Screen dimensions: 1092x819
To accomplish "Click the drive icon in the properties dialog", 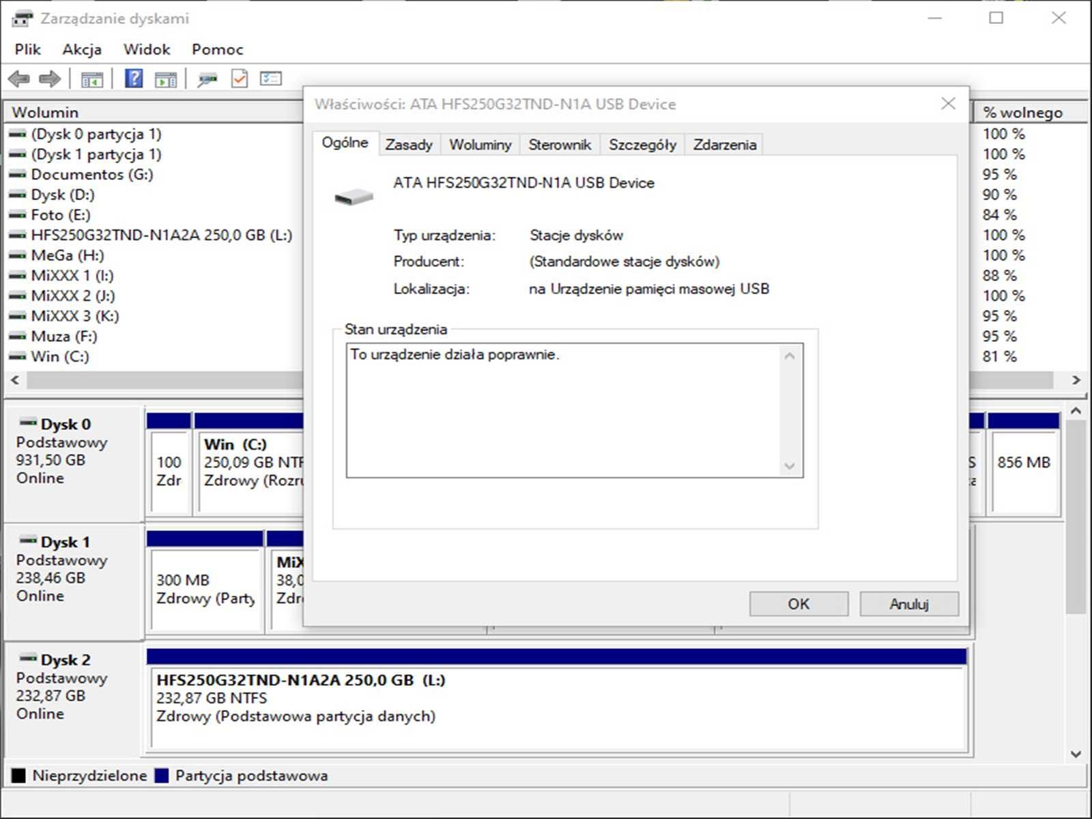I will [x=354, y=197].
